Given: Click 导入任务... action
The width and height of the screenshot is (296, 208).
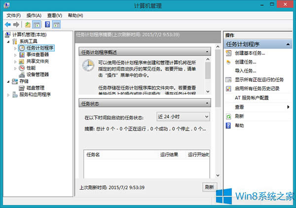Looking at the screenshot, I should tap(245, 71).
